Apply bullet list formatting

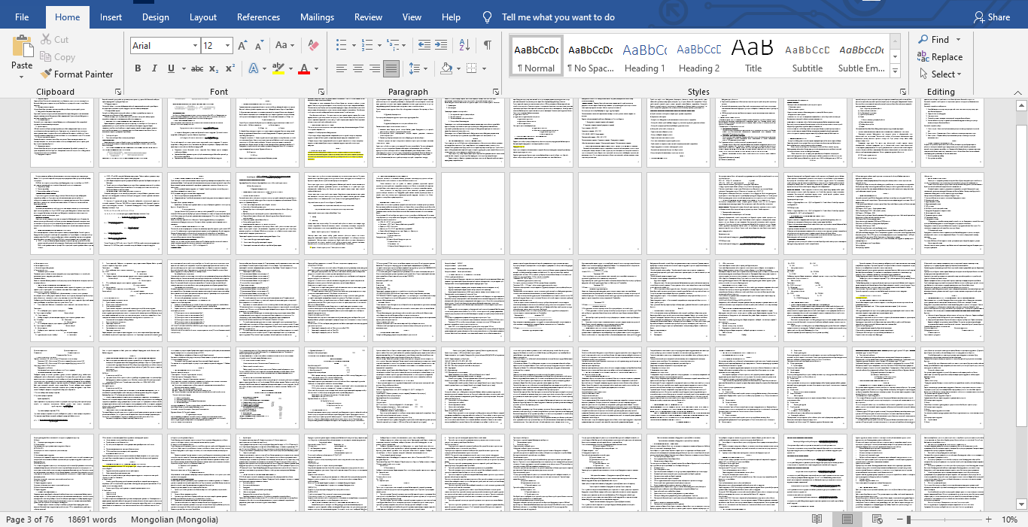click(342, 45)
